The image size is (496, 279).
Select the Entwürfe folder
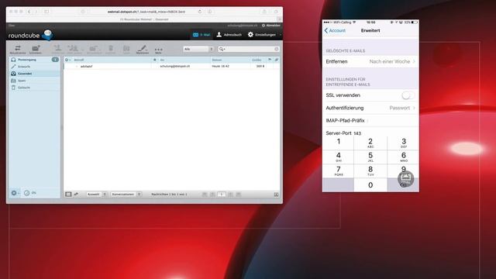(34, 67)
